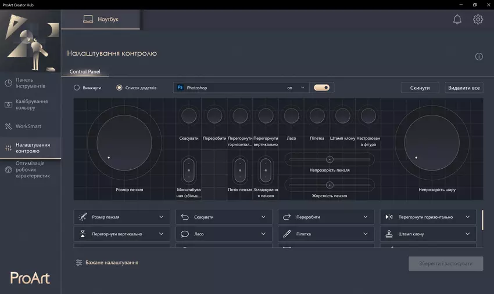The height and width of the screenshot is (294, 494).
Task: Click the Панель інструментів sidebar icon
Action: [x=8, y=83]
